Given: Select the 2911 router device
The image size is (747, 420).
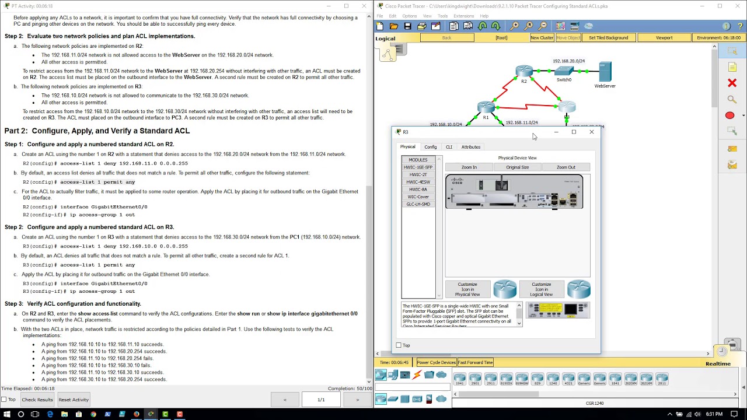Looking at the screenshot, I should pos(490,379).
